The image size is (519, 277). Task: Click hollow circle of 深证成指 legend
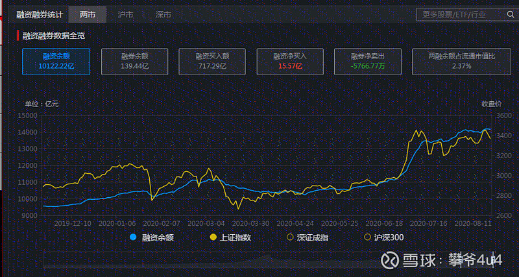coord(290,237)
